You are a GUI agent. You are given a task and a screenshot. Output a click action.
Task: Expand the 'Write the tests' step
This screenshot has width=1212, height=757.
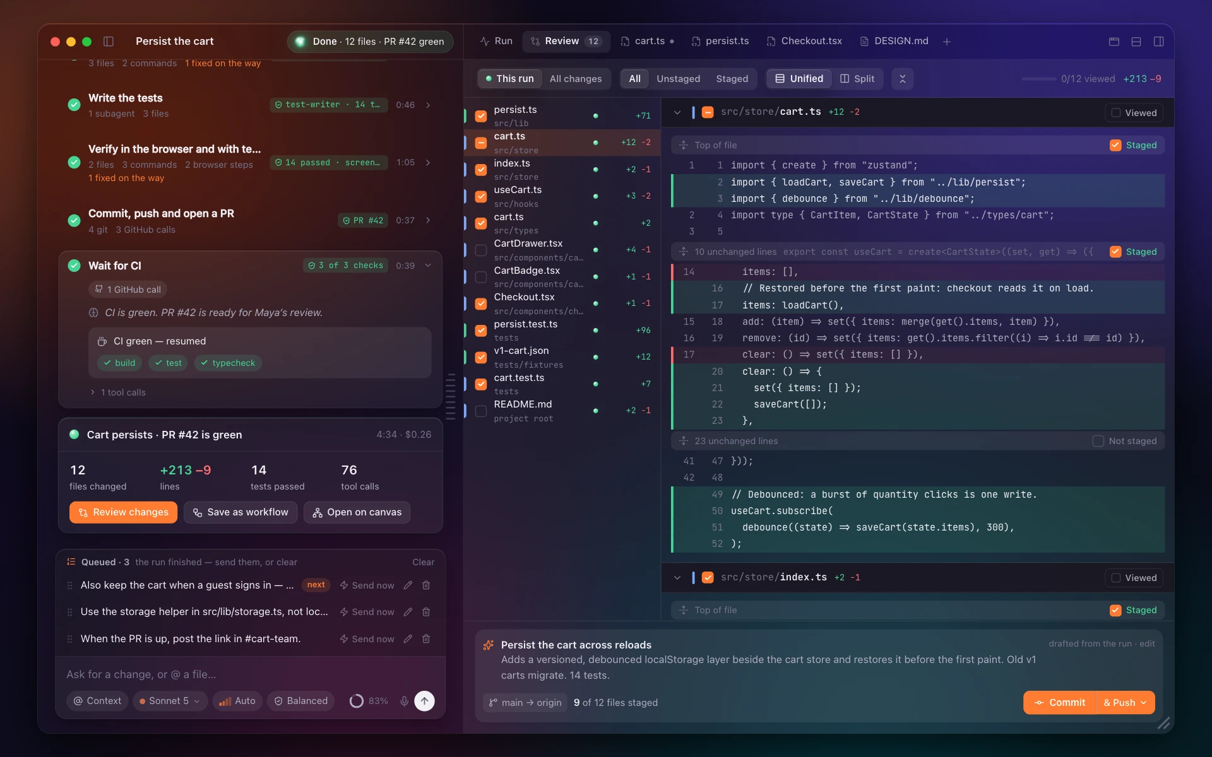click(428, 105)
